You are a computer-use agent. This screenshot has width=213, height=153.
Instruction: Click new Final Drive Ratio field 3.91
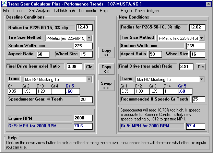[186, 67]
